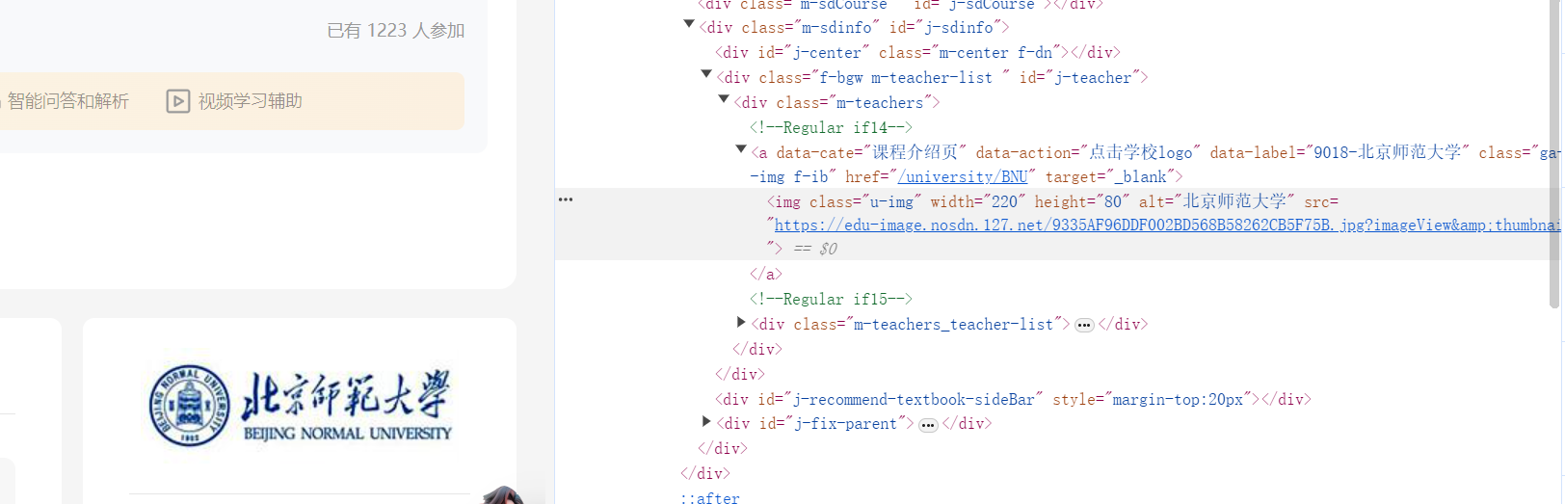1565x504 pixels.
Task: Expand the j-fix-parent div node
Action: pyautogui.click(x=706, y=421)
